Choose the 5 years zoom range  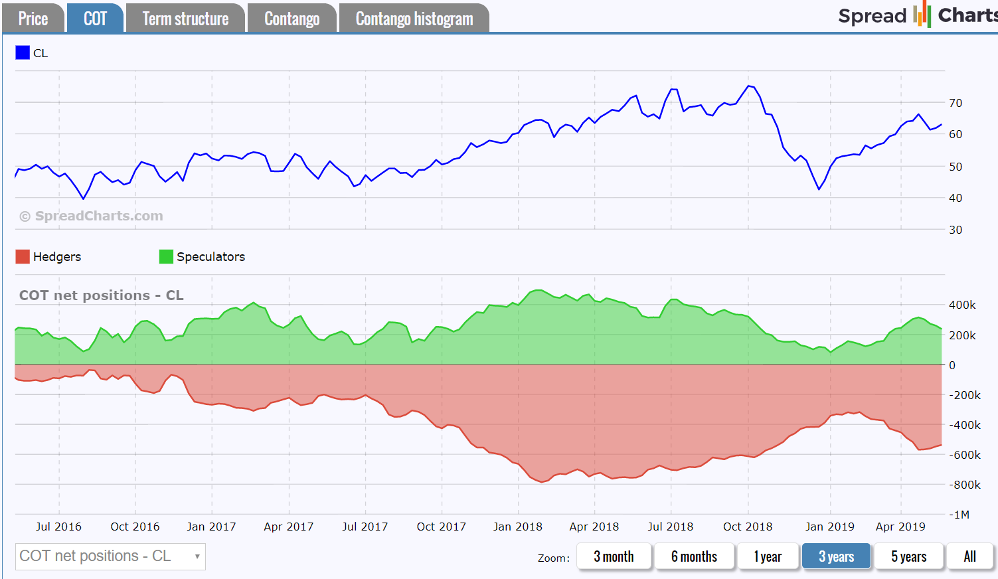coord(908,556)
